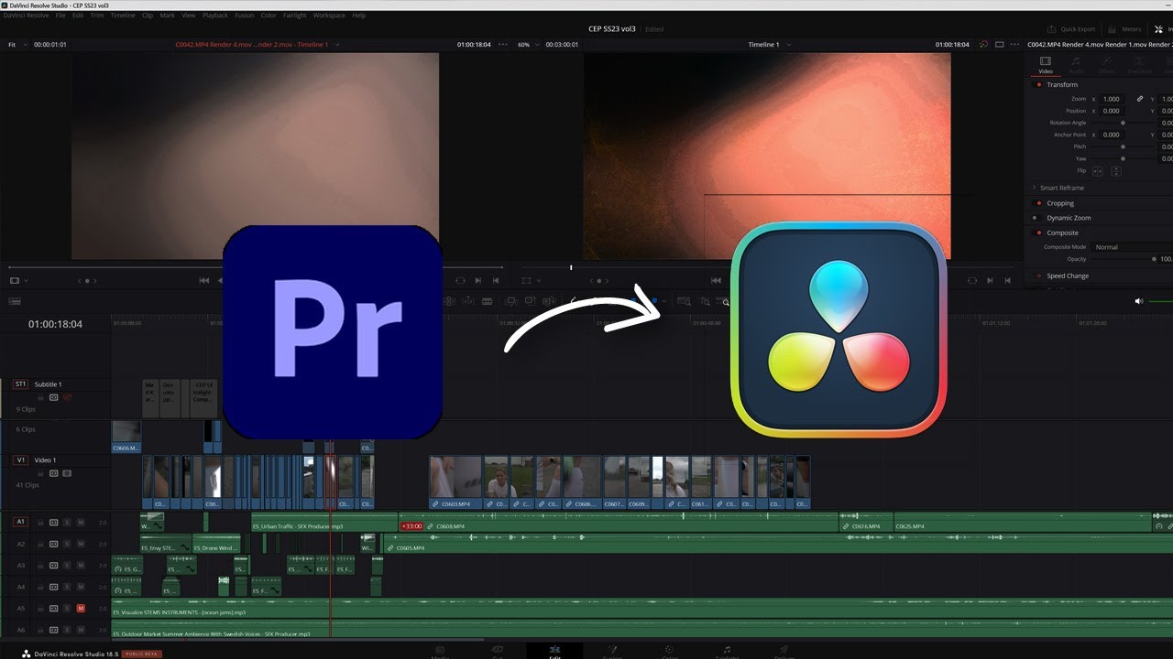Mute audio track A4
This screenshot has height=659, width=1173.
[x=81, y=588]
